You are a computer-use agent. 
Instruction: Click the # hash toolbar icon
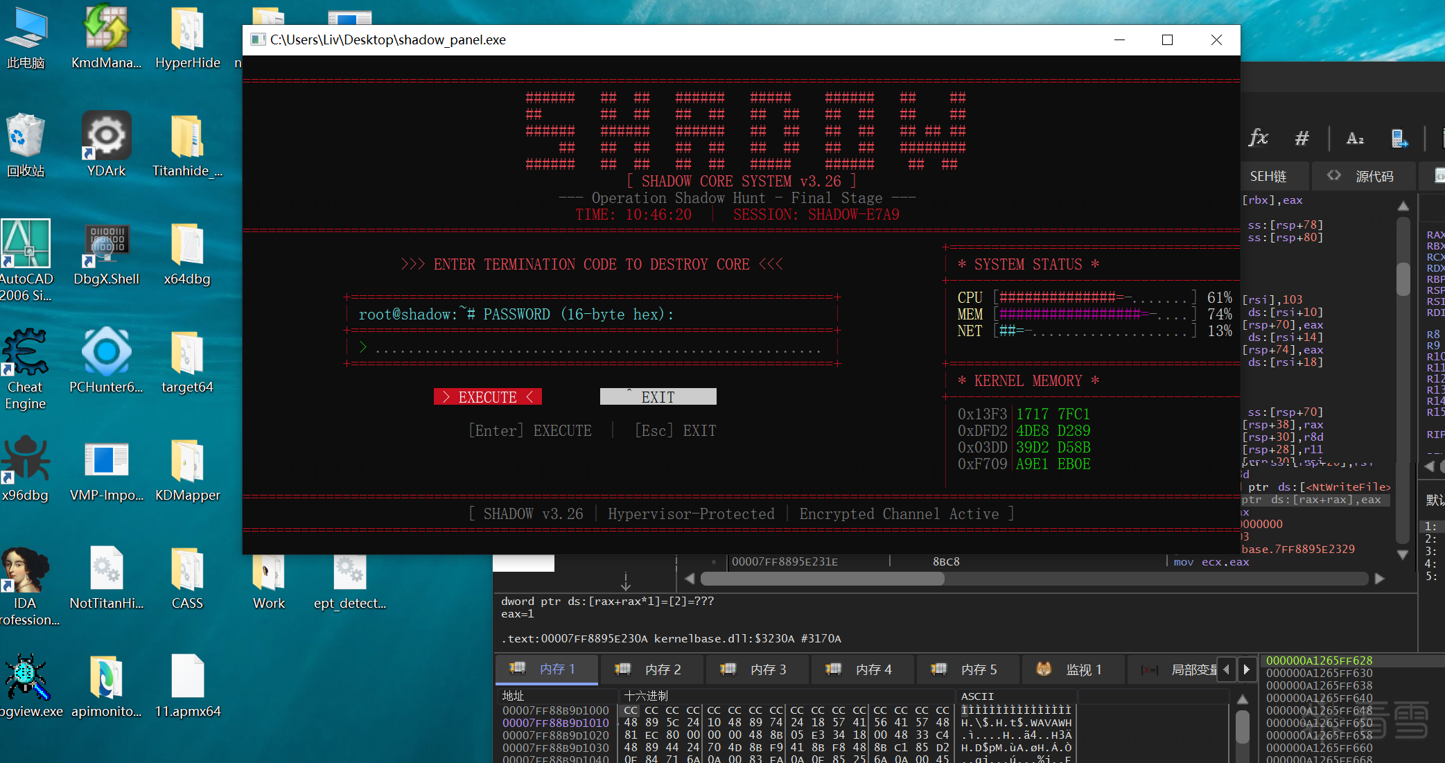tap(1302, 138)
